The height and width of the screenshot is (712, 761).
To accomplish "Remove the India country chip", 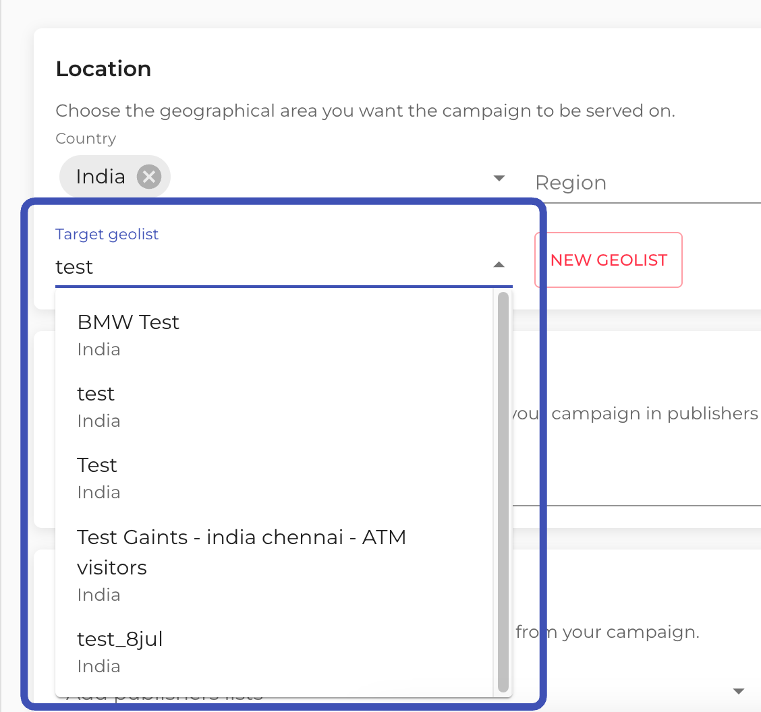I will coord(148,177).
